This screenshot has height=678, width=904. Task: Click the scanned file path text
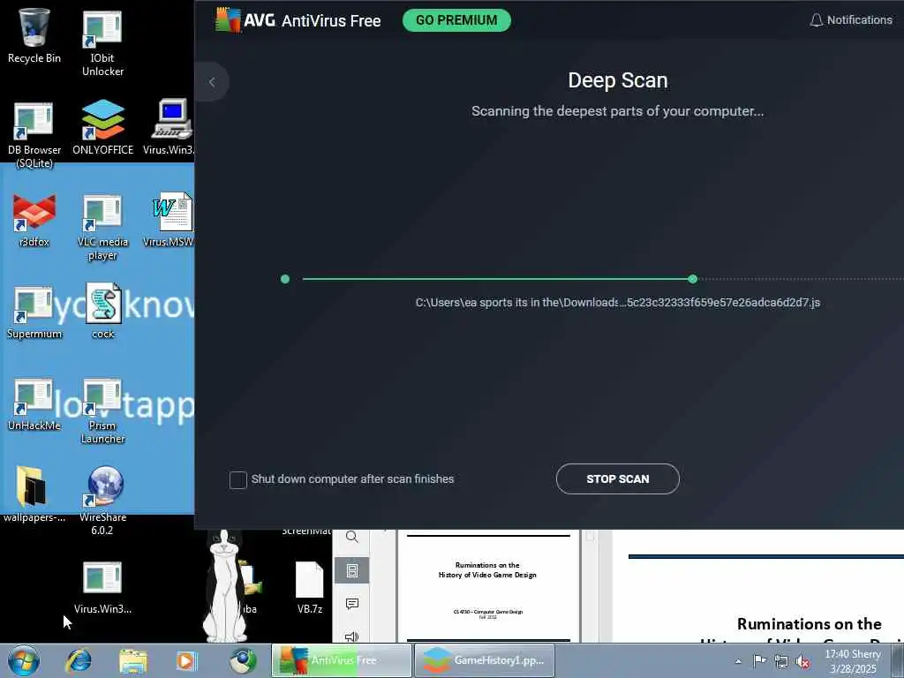[x=617, y=303]
